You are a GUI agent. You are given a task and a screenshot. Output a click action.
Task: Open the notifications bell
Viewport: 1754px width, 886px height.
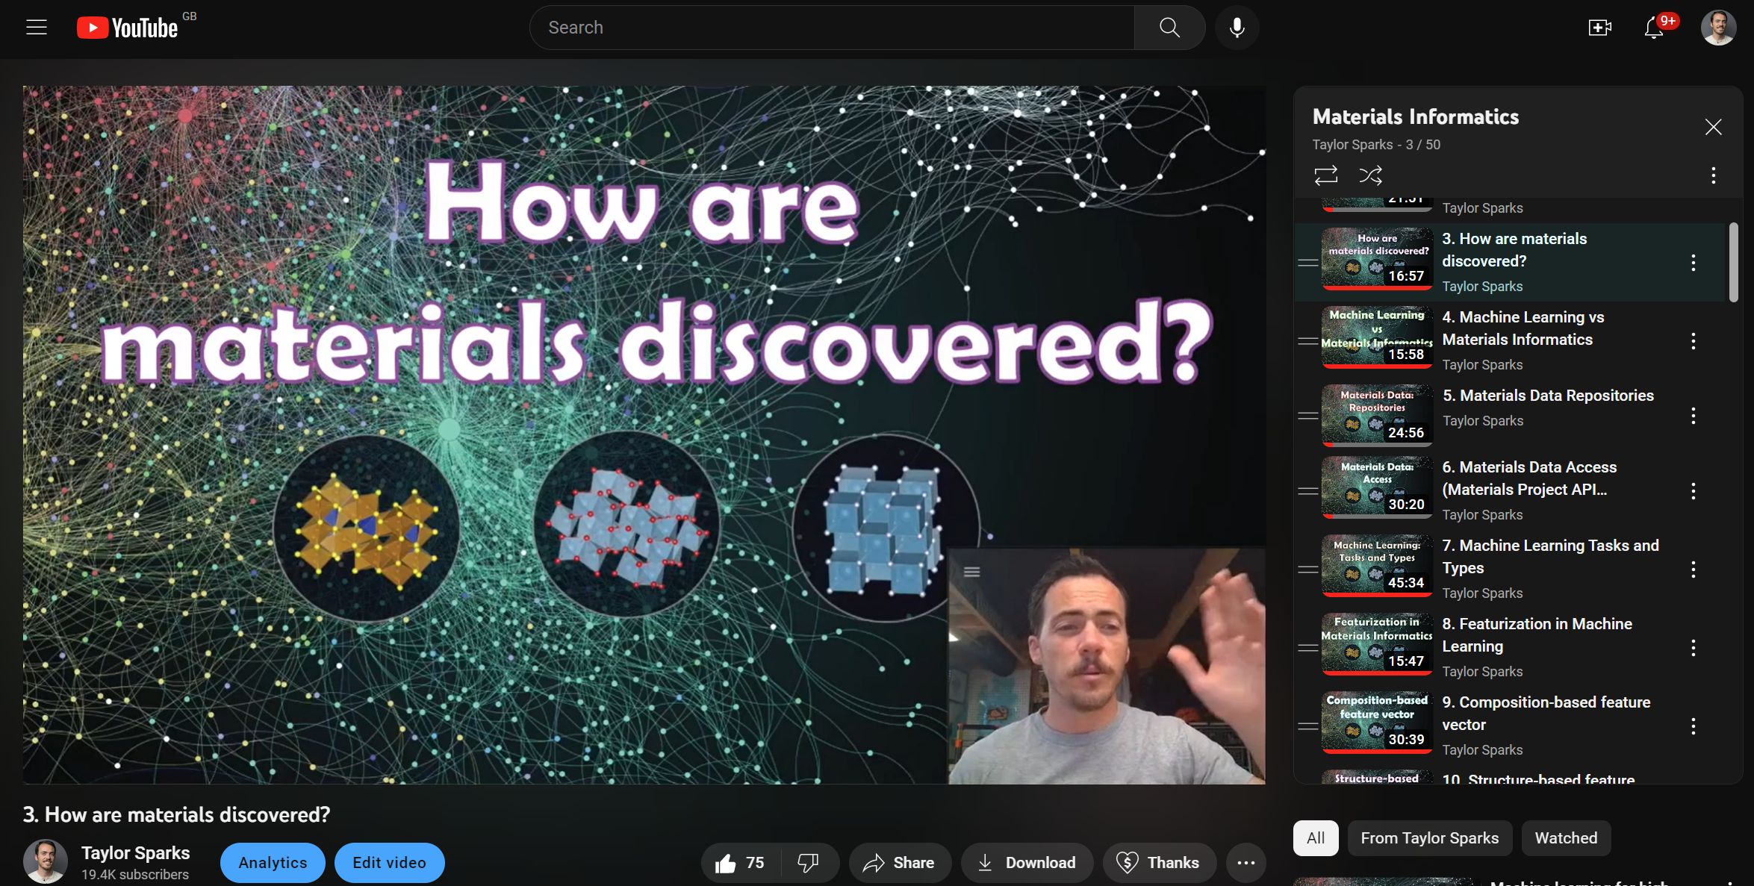click(x=1654, y=28)
